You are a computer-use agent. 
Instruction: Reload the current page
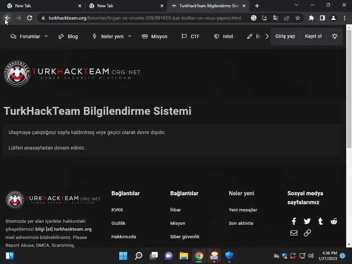30,18
